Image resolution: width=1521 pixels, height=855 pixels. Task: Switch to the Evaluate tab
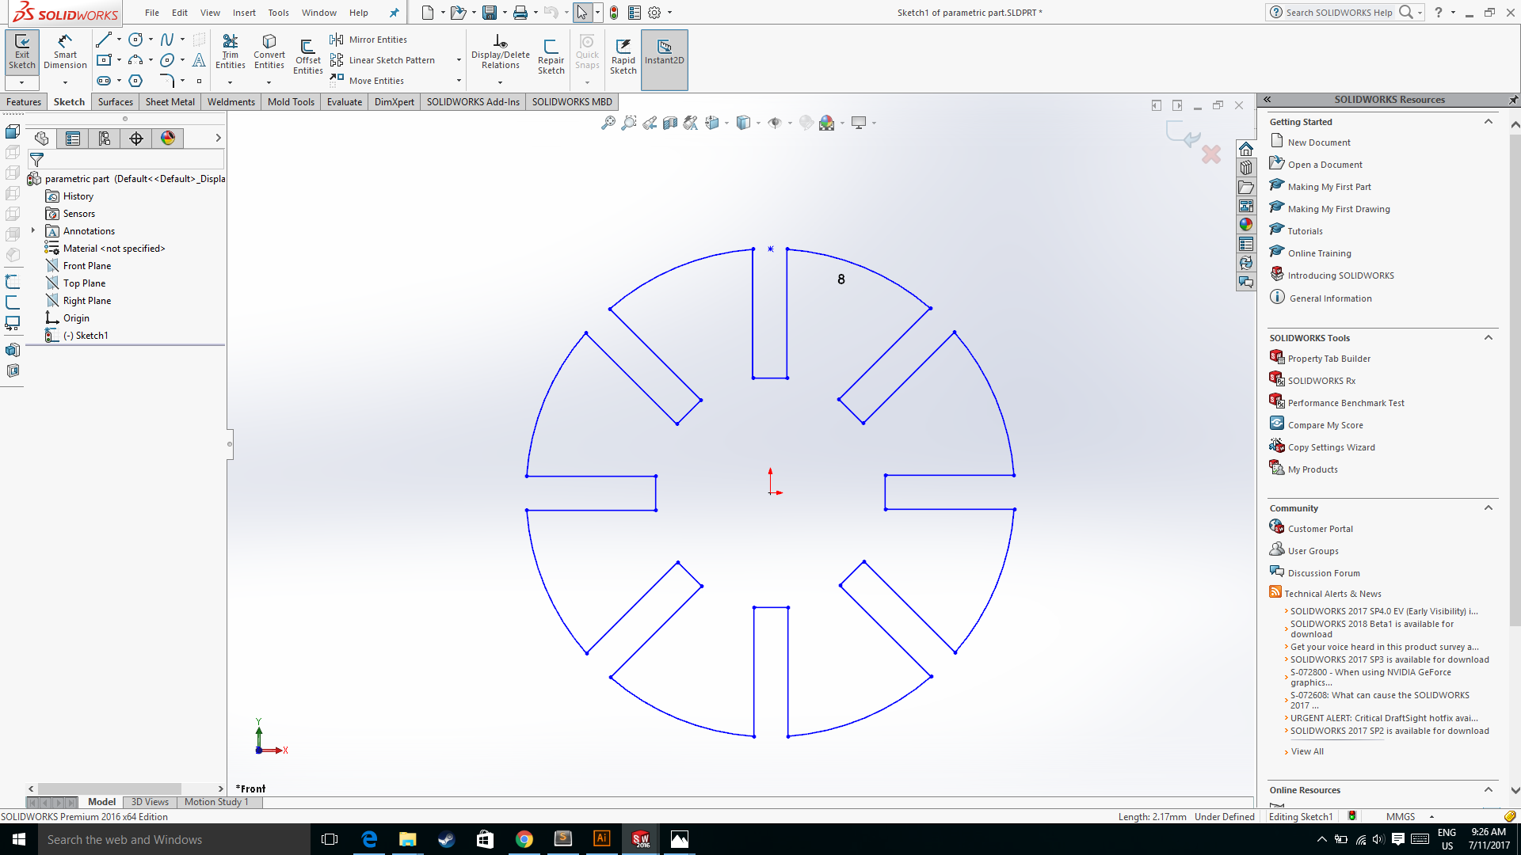[345, 102]
